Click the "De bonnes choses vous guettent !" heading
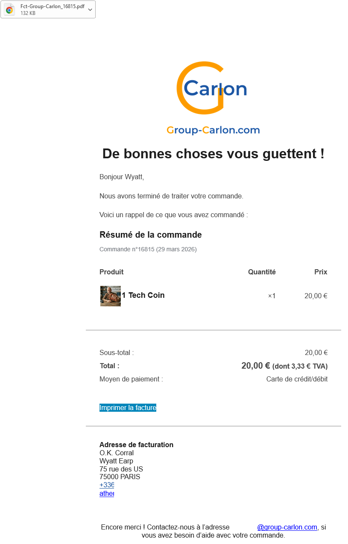348x544 pixels. 213,154
